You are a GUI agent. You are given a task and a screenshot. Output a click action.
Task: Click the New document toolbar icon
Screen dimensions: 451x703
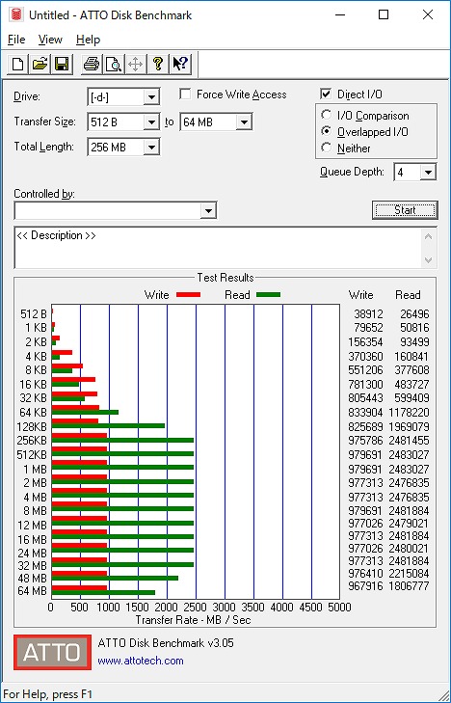18,64
